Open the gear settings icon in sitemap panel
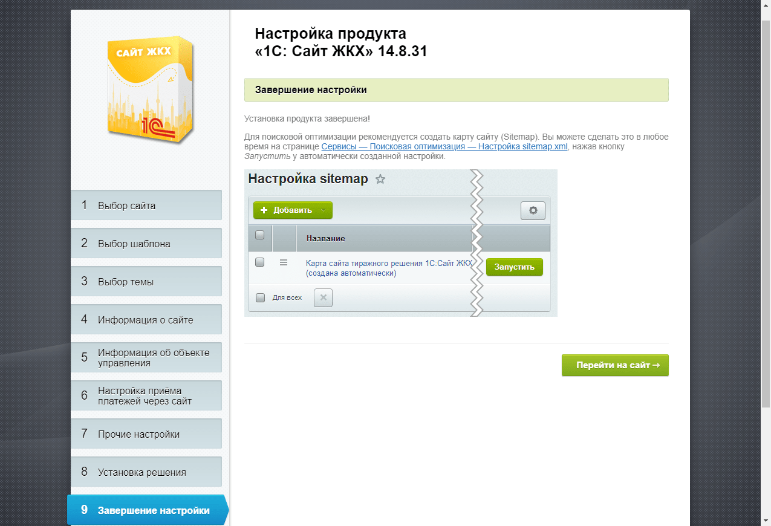Viewport: 771px width, 526px height. pos(533,210)
